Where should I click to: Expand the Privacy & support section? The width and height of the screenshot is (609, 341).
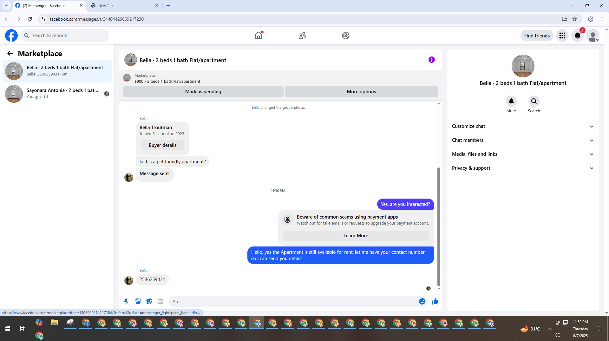tap(523, 168)
